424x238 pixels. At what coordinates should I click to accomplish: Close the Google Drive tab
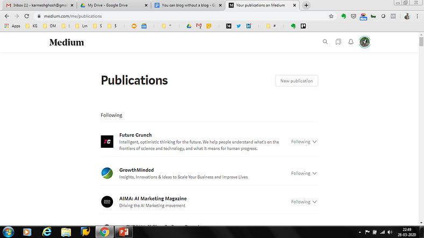(x=146, y=5)
